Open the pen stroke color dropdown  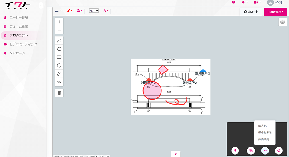[x=70, y=11]
